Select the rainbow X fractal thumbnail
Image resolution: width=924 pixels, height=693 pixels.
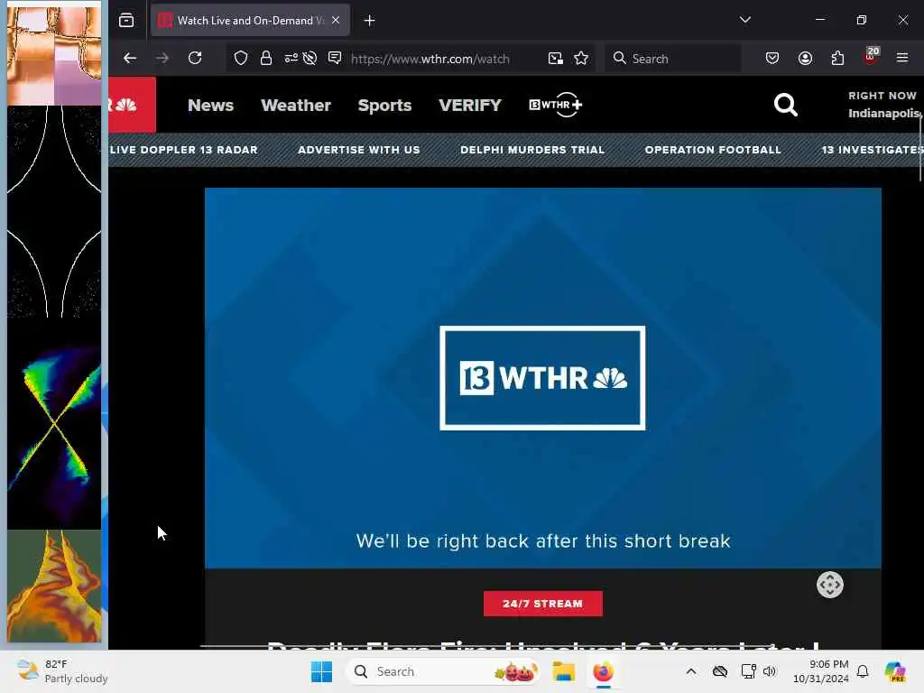tap(53, 424)
